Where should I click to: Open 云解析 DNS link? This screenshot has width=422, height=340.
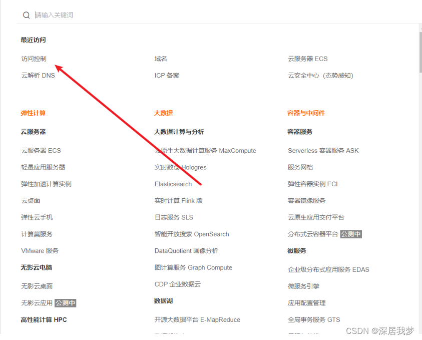(38, 76)
